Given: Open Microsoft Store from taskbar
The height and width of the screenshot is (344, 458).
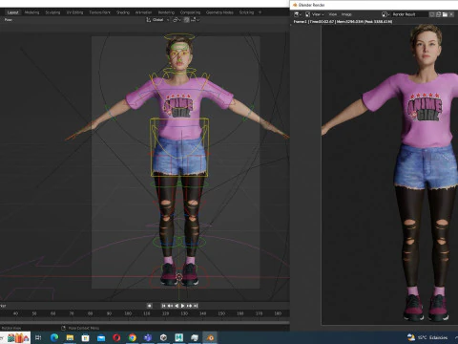Looking at the screenshot, I should (86, 337).
